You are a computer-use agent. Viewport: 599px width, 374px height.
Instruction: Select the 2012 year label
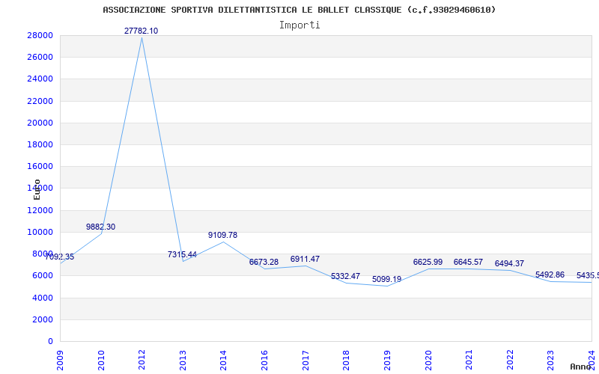pos(142,361)
